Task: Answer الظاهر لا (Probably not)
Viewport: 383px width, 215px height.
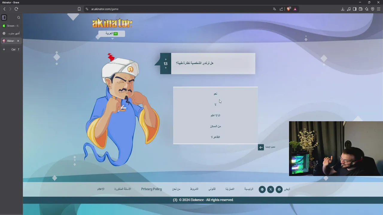Action: coord(215,137)
